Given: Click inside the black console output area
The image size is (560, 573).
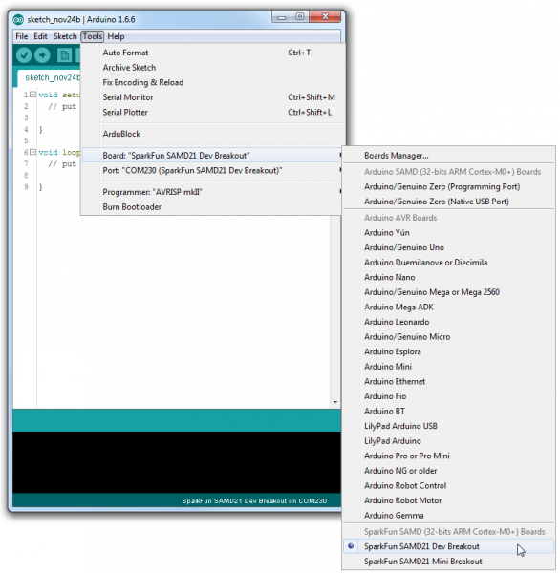Looking at the screenshot, I should coord(177,462).
